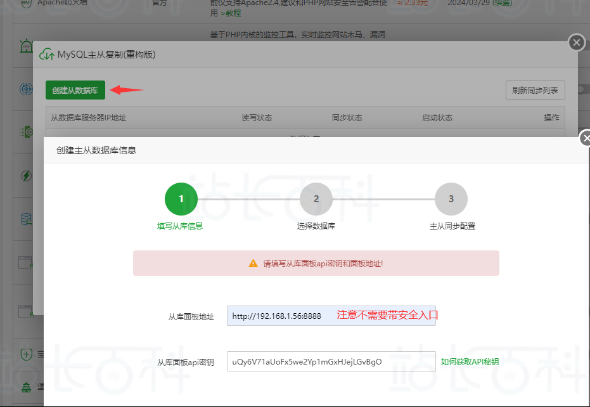Close the 创建主从数据库信息 dialog
590x407 pixels.
(586, 138)
